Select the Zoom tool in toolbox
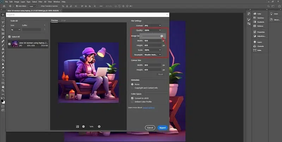The image size is (282, 142). click(3, 91)
